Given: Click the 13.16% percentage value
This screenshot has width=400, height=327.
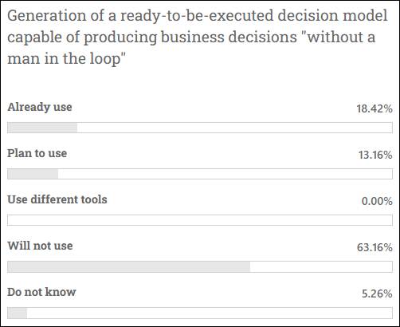Looking at the screenshot, I should coord(375,155).
